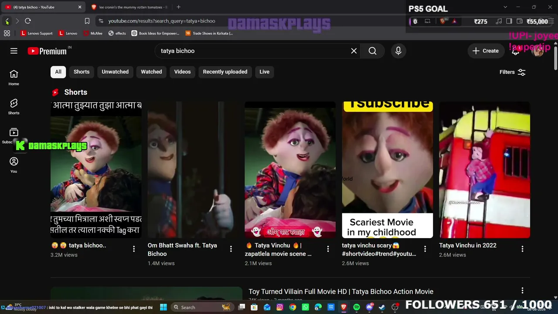Filter results by Unwatched chip

coord(115,72)
